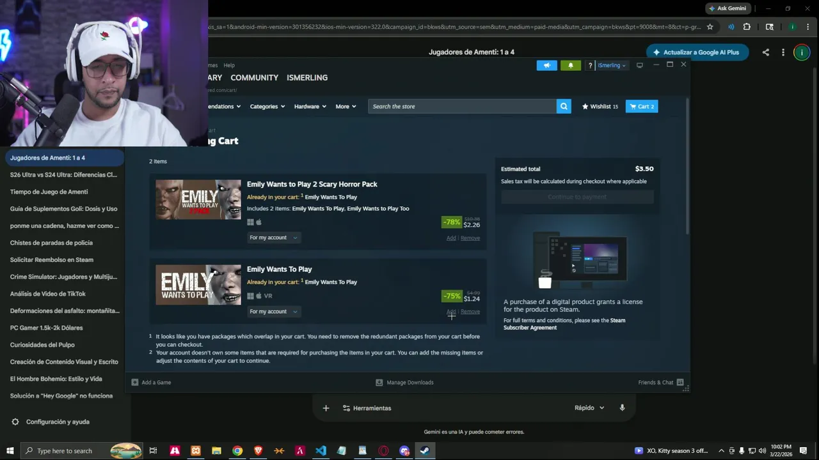Click Add a Game plus icon
819x460 pixels.
point(135,382)
